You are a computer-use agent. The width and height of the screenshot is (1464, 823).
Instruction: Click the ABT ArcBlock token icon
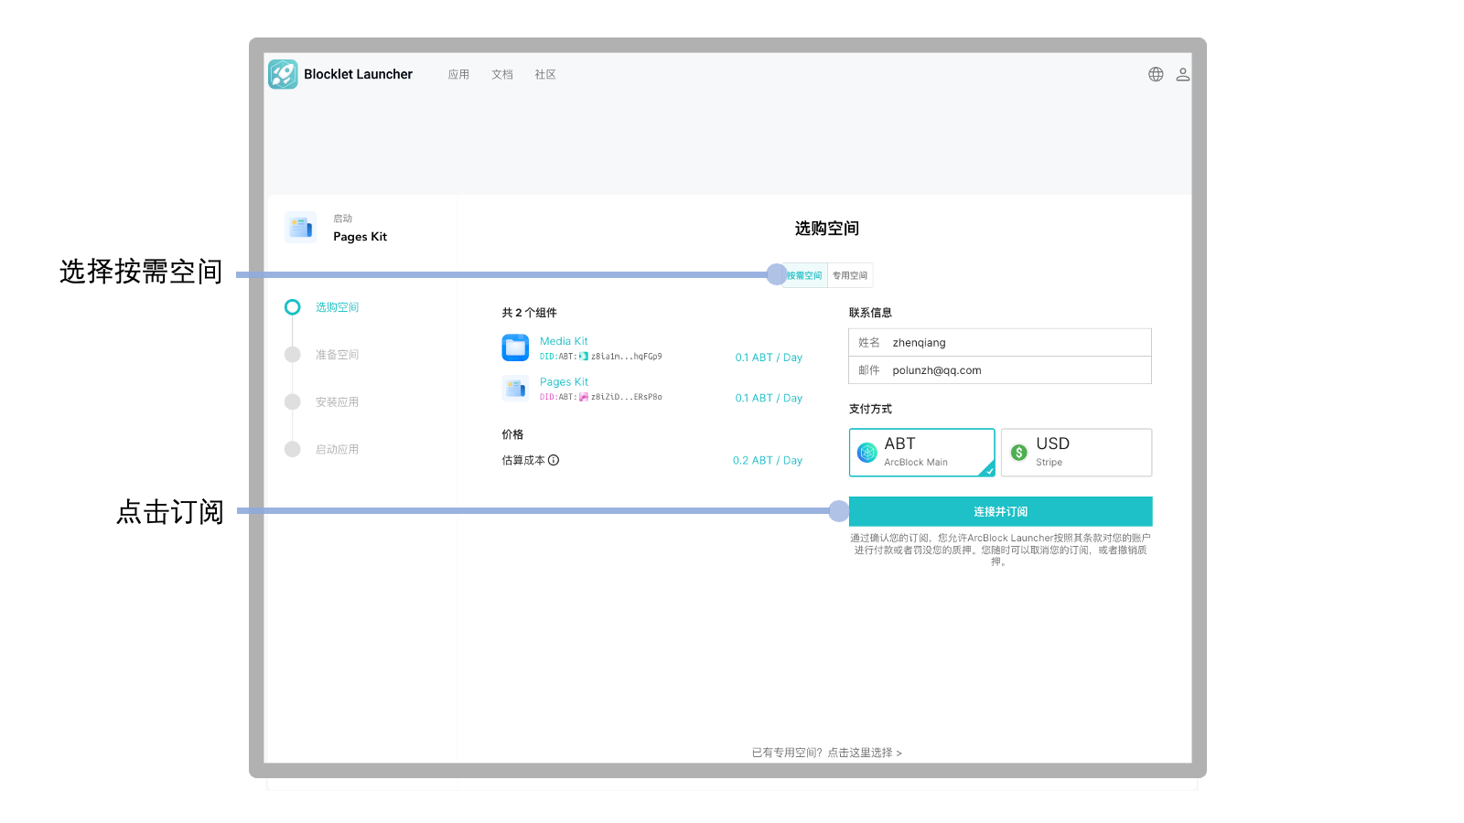[867, 452]
